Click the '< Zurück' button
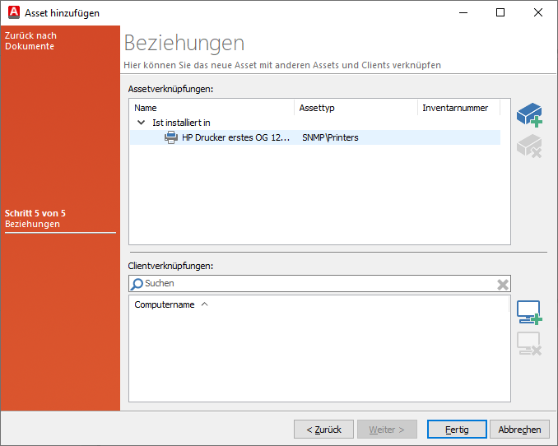 click(323, 430)
